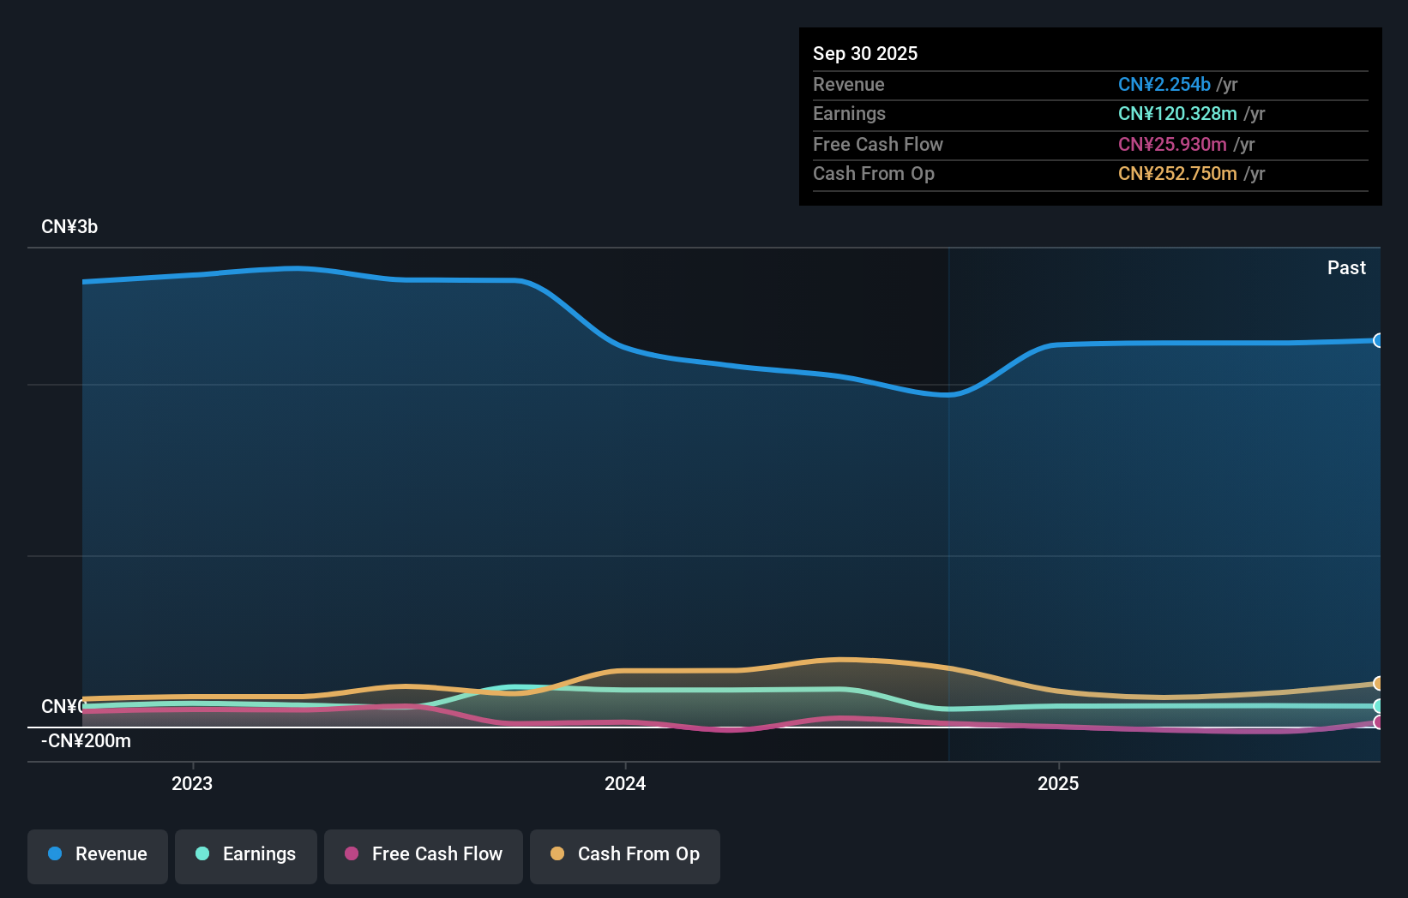The image size is (1408, 898).
Task: Click the pink Free Cash Flow legend dot
Action: point(352,853)
